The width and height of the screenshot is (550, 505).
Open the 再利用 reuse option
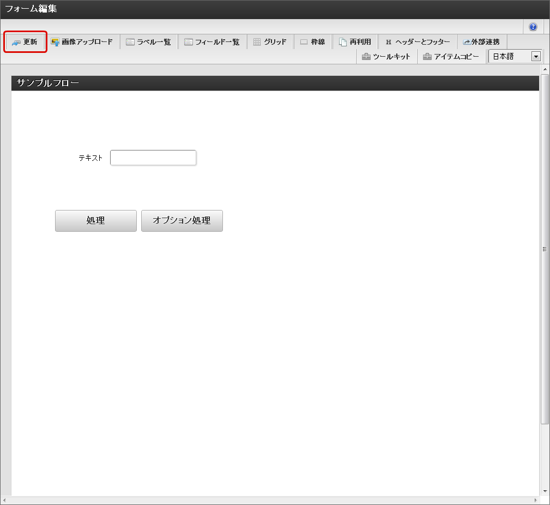coord(355,42)
